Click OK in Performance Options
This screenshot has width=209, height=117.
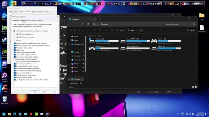coord(34,92)
